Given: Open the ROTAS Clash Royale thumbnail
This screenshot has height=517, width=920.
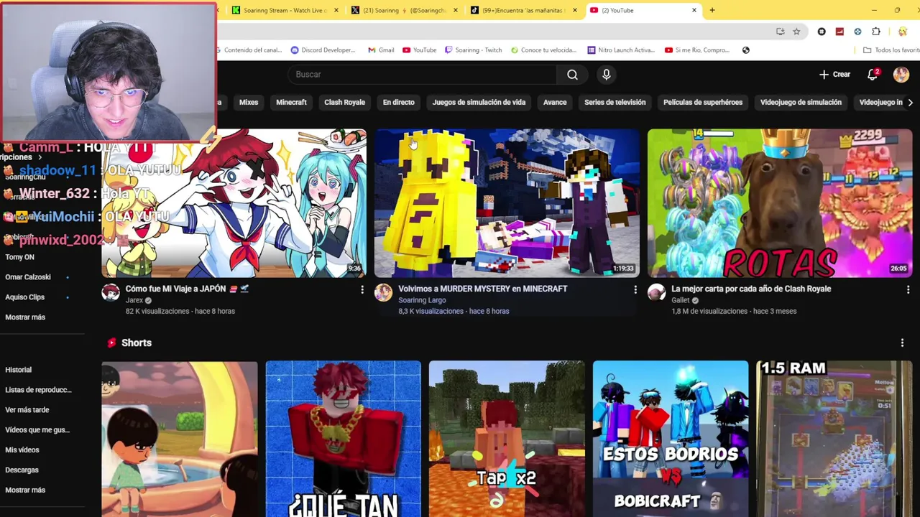Looking at the screenshot, I should (780, 203).
